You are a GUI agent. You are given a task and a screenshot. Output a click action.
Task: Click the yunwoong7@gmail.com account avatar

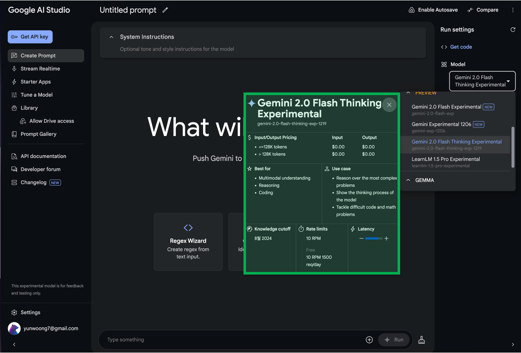tap(14, 329)
